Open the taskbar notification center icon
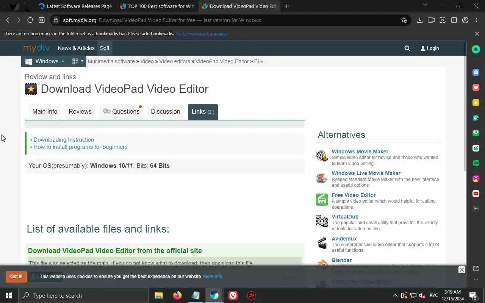Viewport: 485px width, 303px height. pyautogui.click(x=473, y=295)
